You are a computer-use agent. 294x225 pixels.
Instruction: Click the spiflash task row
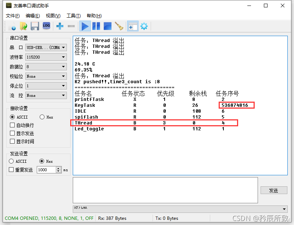point(150,117)
